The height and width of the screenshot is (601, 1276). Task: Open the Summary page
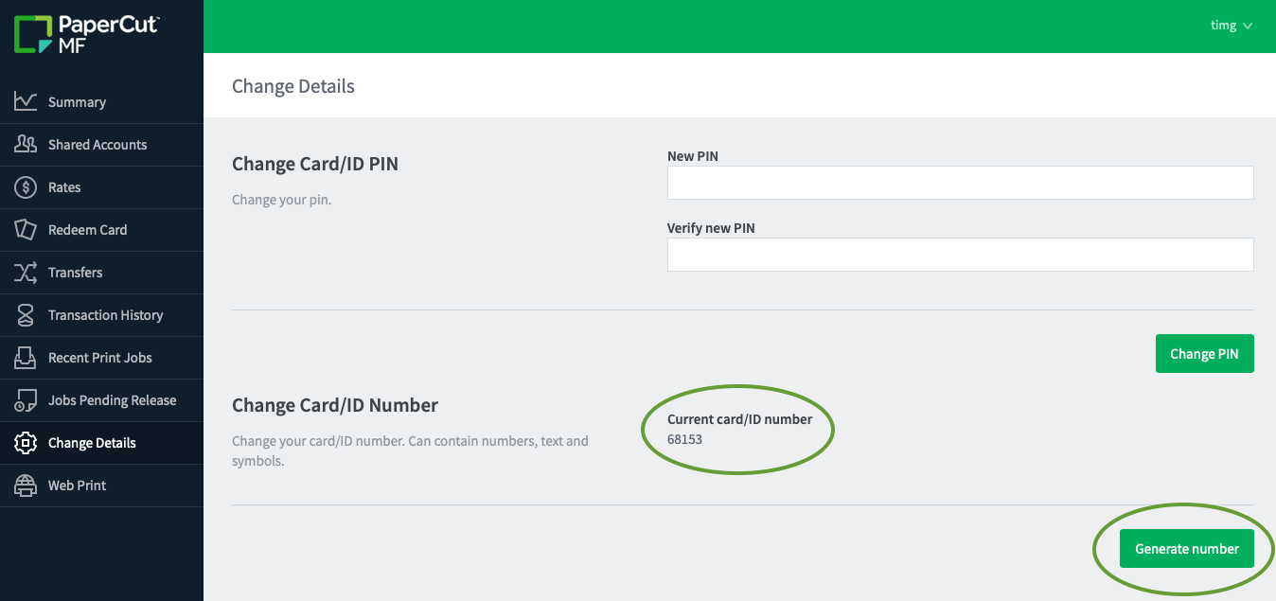[101, 102]
